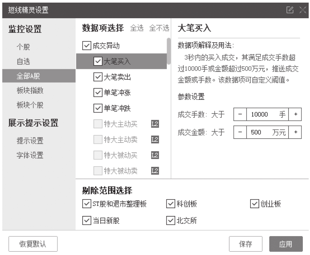Decrease 成交金额 with minus button
This screenshot has height=255, width=310.
click(x=240, y=132)
